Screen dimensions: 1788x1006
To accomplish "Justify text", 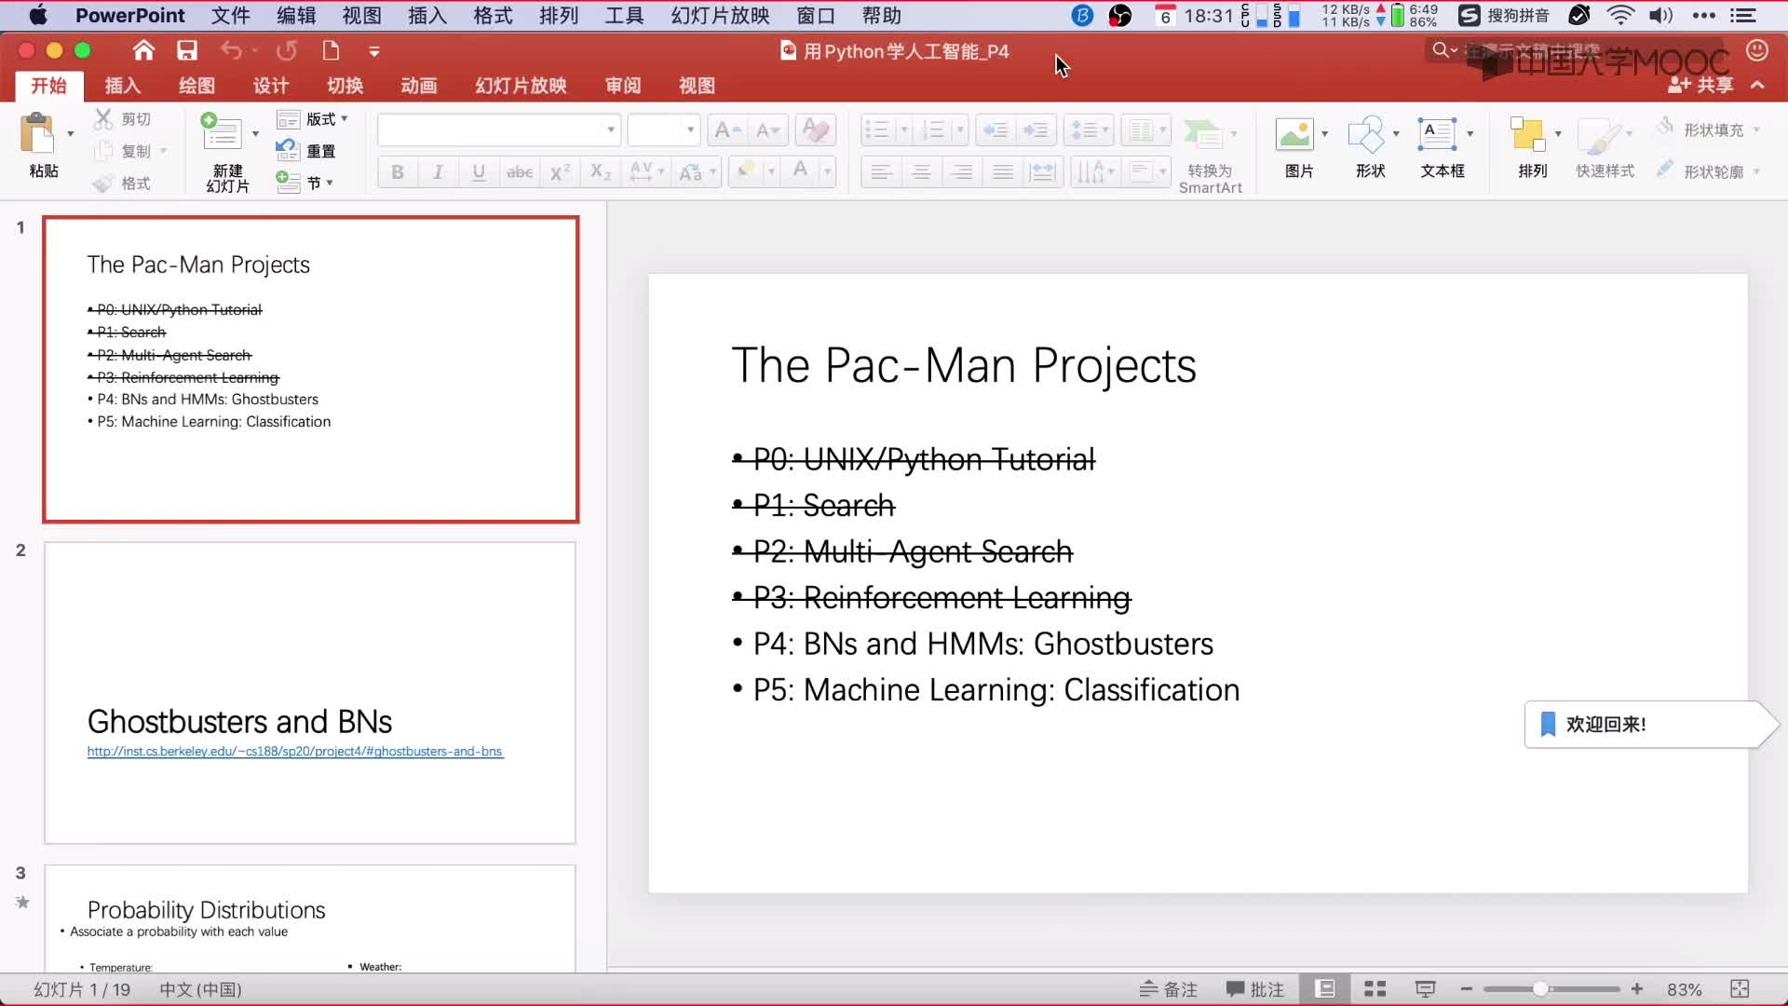I will click(x=1002, y=171).
